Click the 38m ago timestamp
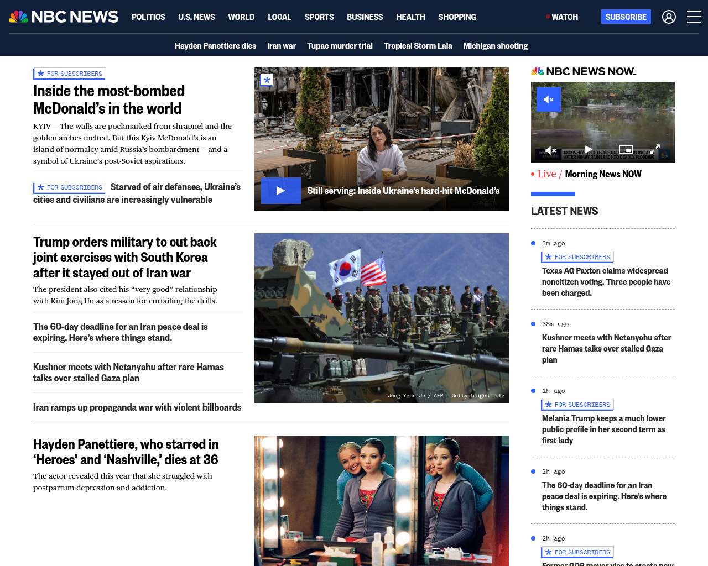 (555, 324)
